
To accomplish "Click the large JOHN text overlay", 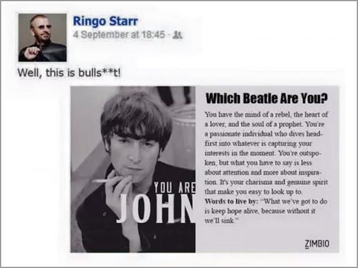I will coord(156,208).
